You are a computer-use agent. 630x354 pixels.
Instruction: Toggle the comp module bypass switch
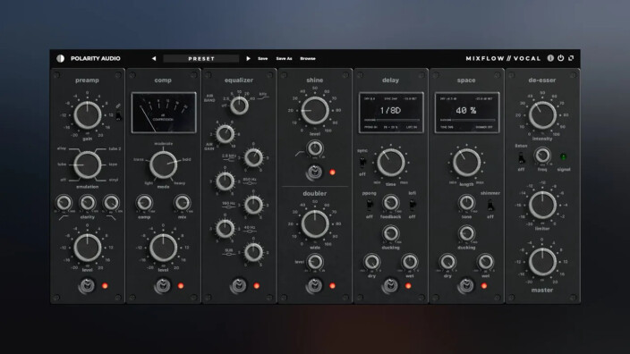162,286
